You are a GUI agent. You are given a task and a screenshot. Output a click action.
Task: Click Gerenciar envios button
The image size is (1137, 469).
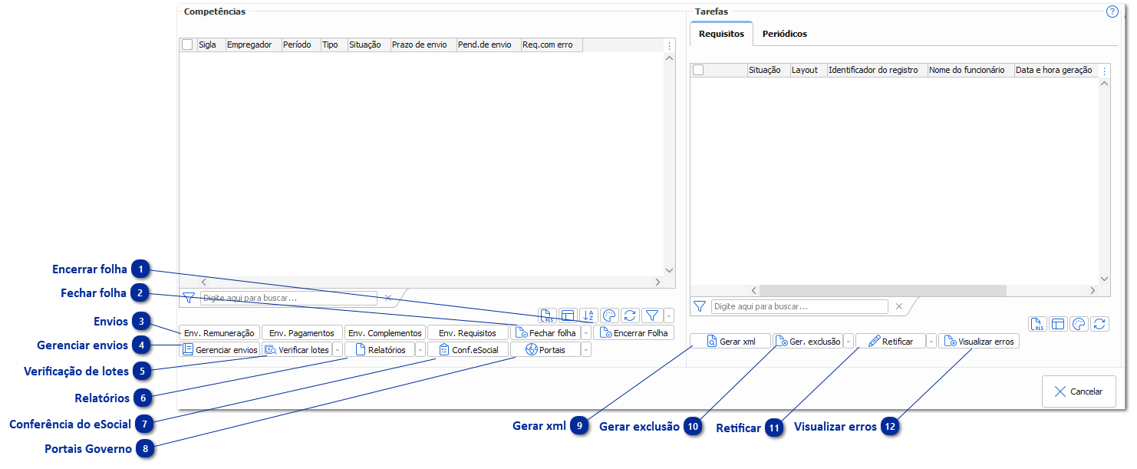pyautogui.click(x=220, y=349)
